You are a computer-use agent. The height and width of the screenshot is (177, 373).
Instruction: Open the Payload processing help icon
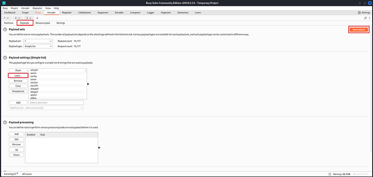pos(5,122)
